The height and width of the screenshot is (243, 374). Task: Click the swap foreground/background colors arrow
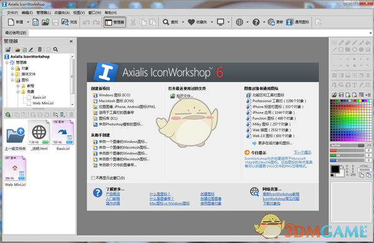click(x=342, y=167)
